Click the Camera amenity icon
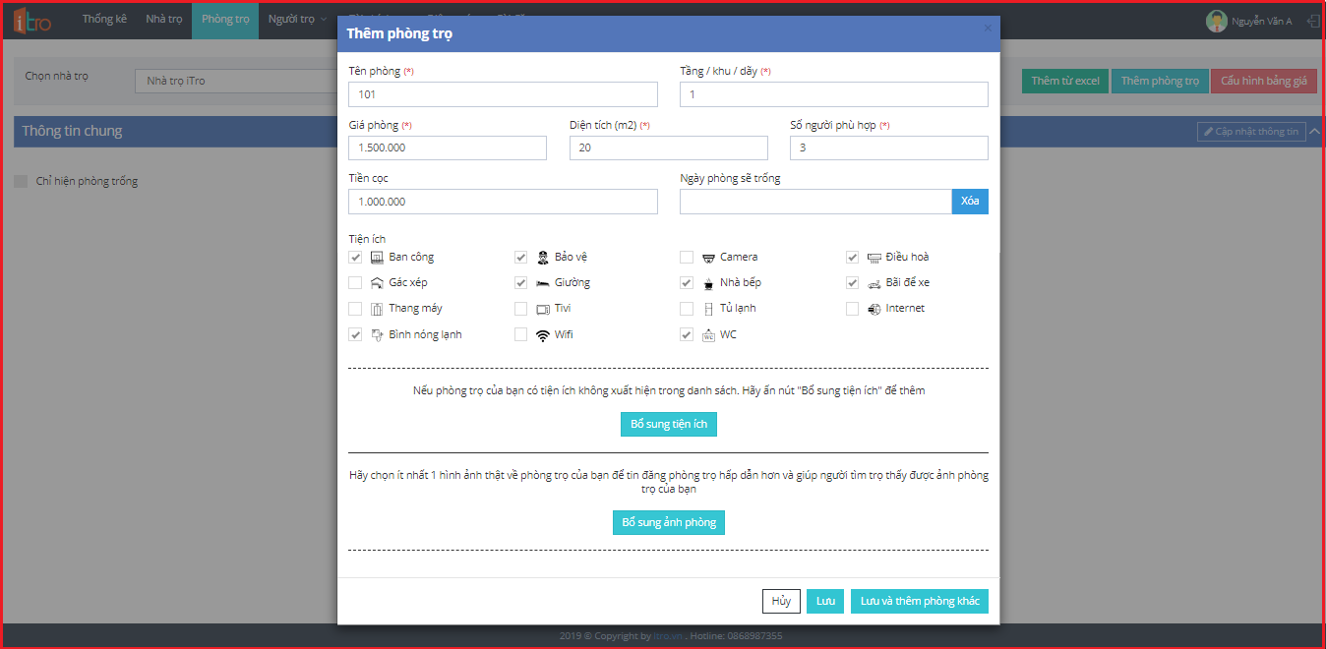The image size is (1326, 649). tap(708, 258)
